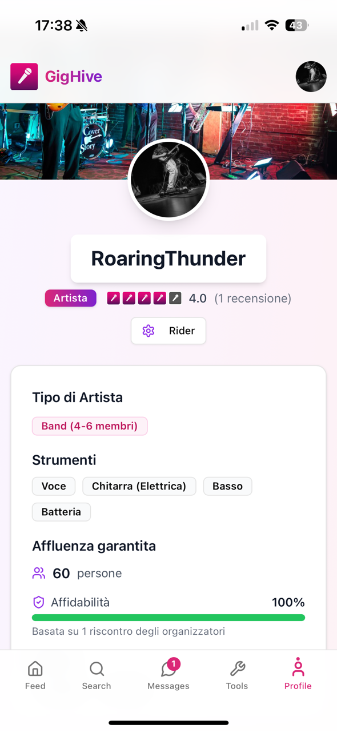This screenshot has width=337, height=732.
Task: Tap the Band (4-6 membri) tag
Action: pyautogui.click(x=90, y=426)
